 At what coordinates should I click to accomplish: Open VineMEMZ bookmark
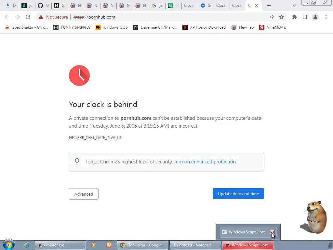[x=273, y=27]
